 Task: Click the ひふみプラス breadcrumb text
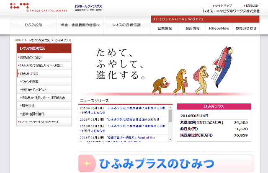[63, 40]
